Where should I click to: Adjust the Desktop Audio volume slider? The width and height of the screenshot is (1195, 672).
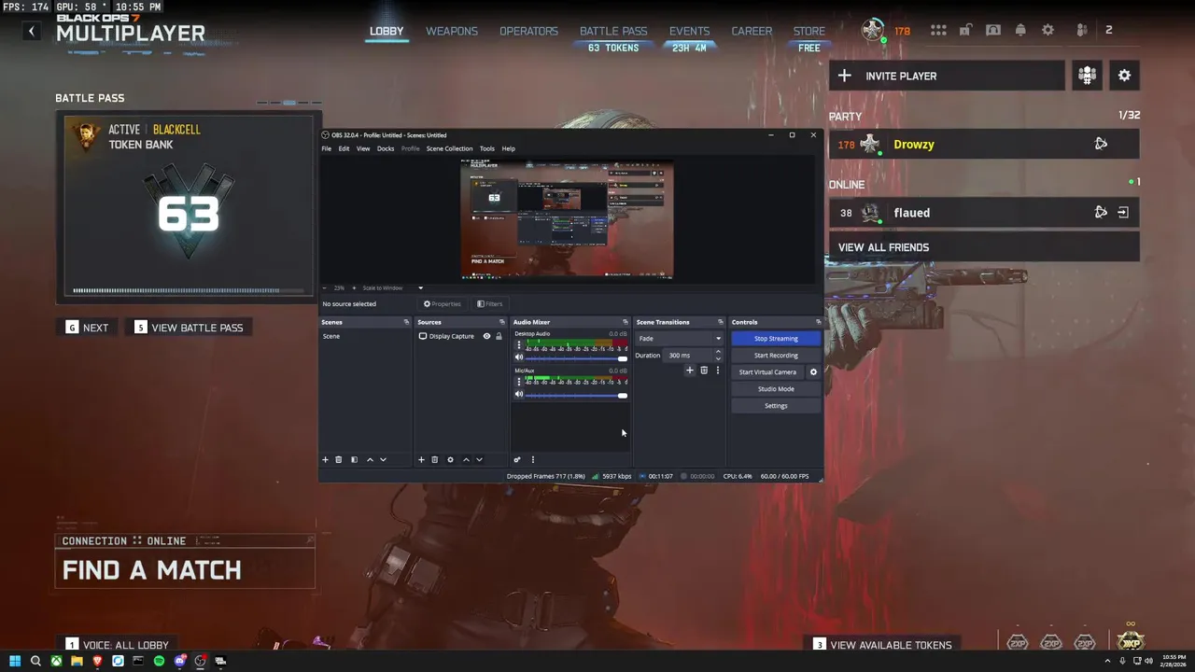[x=577, y=358]
